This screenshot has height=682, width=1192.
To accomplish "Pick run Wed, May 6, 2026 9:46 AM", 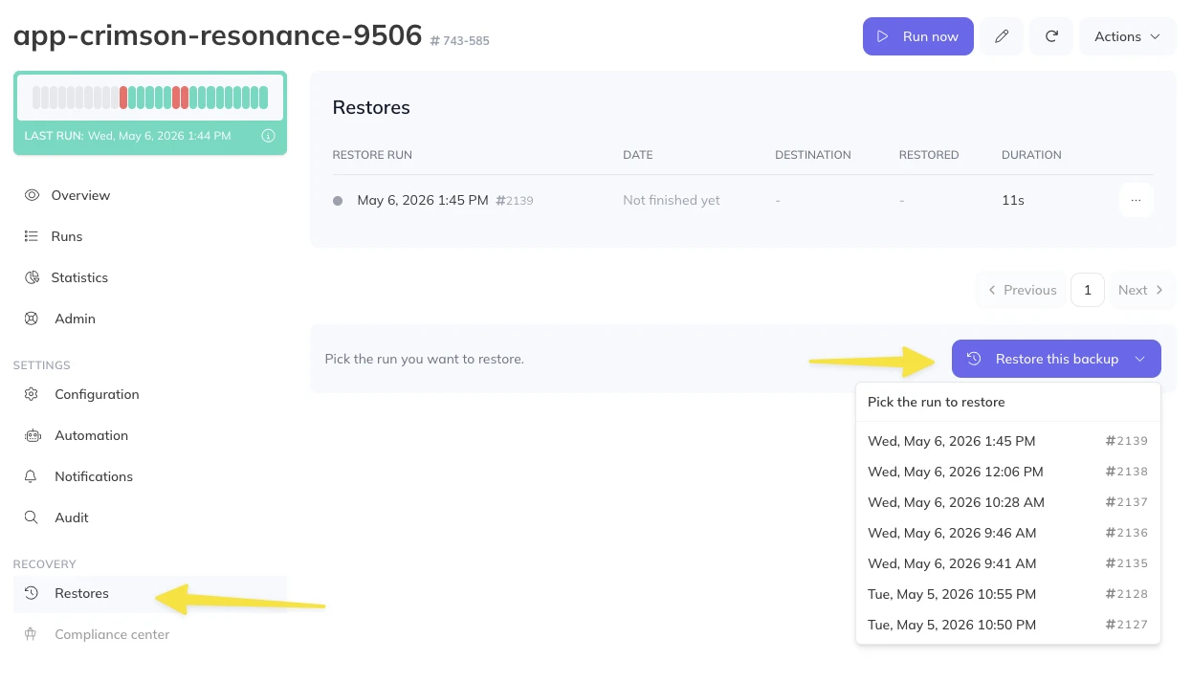I will [x=1007, y=533].
